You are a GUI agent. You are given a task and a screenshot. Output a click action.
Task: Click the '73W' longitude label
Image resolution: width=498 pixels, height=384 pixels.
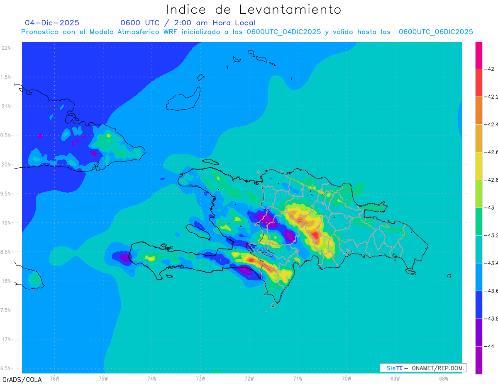[200, 378]
